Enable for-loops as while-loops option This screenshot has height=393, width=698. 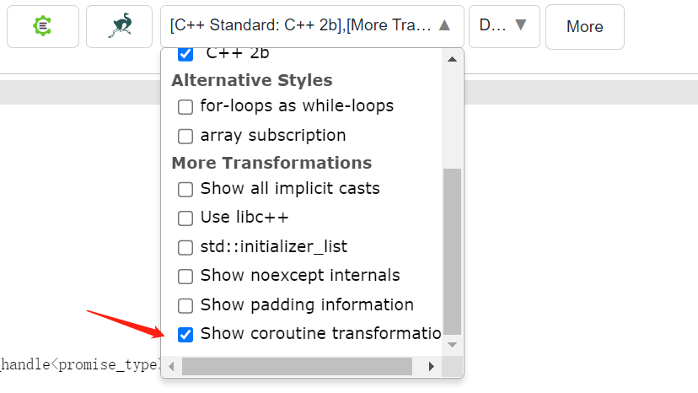point(185,107)
